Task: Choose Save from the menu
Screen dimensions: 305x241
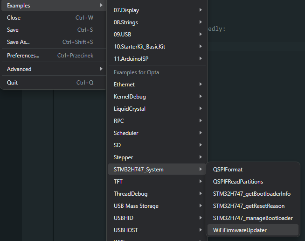Action: click(54, 30)
